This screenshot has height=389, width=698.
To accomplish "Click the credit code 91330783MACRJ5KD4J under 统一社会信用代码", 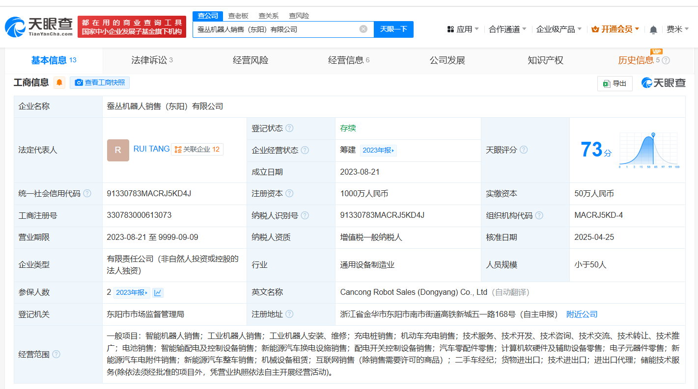I will [149, 193].
